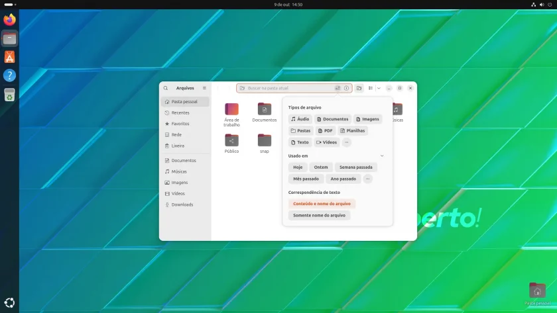This screenshot has height=313, width=557.
Task: Open the clock showing 9 de out 14:50
Action: pos(288,5)
